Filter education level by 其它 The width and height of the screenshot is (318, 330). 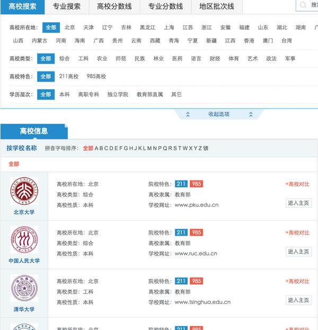click(x=176, y=94)
